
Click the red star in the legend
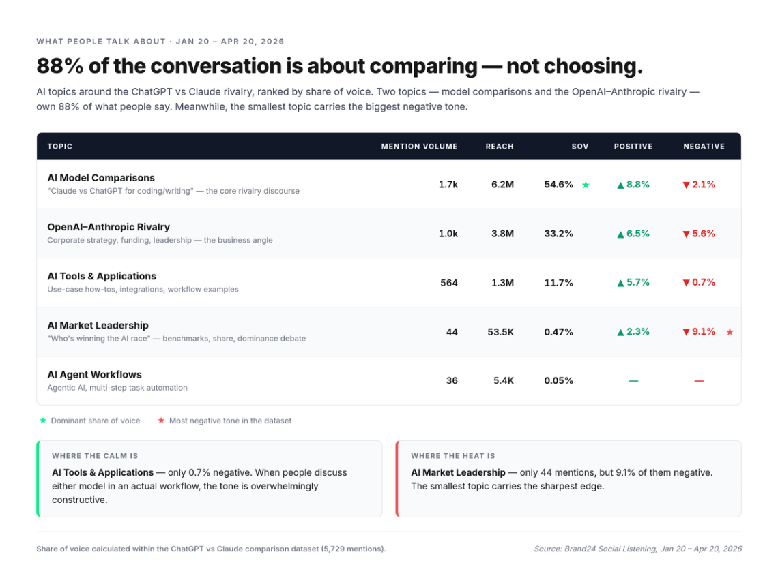coord(161,421)
